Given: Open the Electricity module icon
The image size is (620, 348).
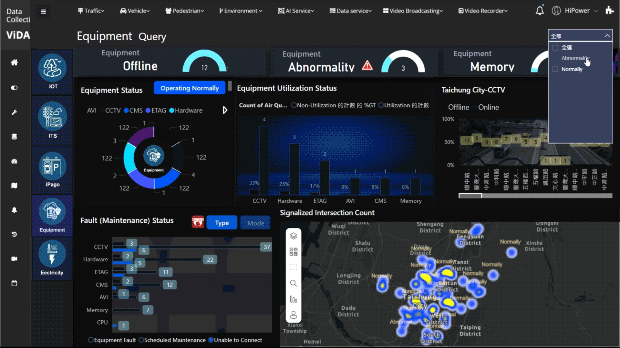Looking at the screenshot, I should (x=52, y=254).
